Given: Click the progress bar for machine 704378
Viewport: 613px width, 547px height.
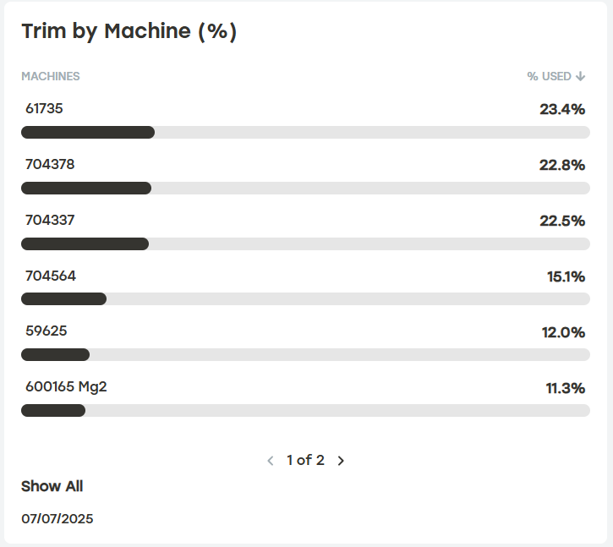Looking at the screenshot, I should [305, 188].
